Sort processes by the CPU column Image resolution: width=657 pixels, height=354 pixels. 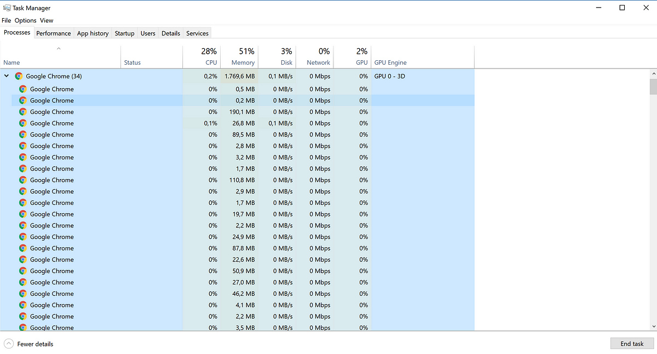pyautogui.click(x=201, y=57)
